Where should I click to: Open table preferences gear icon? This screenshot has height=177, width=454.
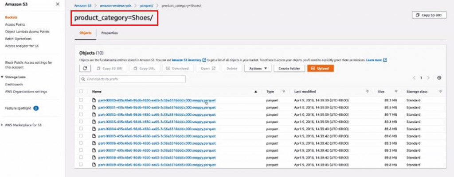point(439,78)
